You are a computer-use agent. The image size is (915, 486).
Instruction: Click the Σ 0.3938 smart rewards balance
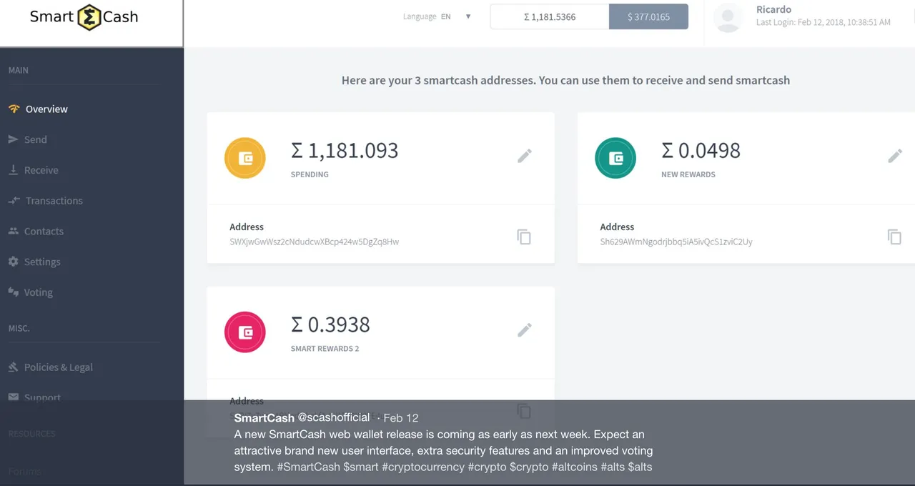(x=330, y=325)
